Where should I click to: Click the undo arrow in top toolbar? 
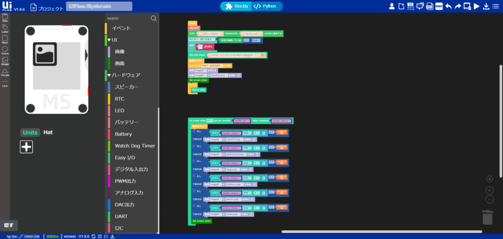448,6
